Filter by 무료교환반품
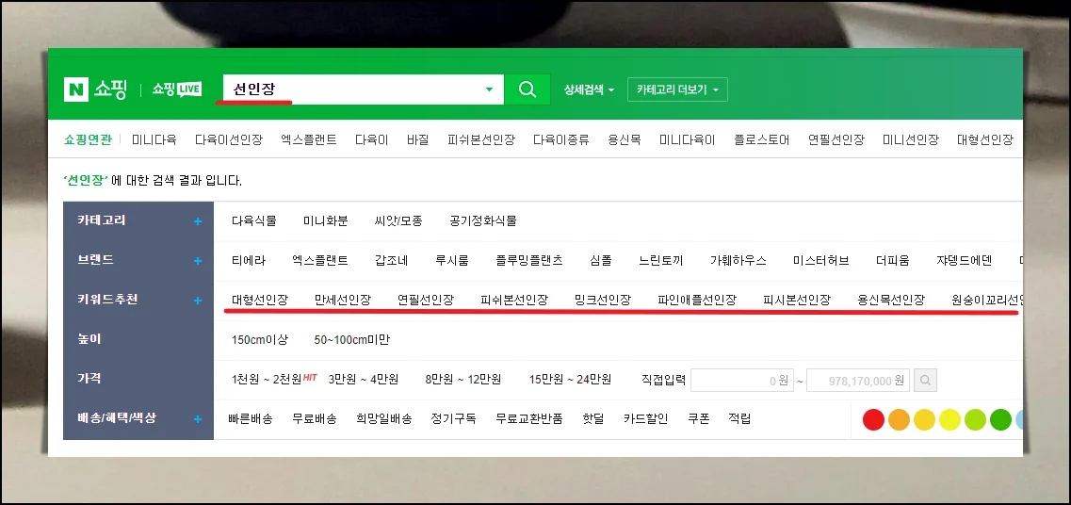 529,419
